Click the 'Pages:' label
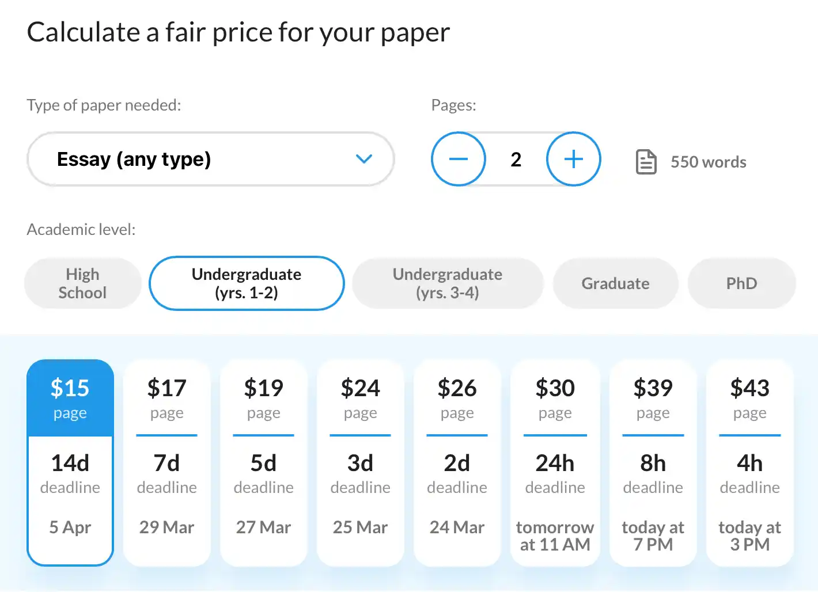This screenshot has width=818, height=592. pos(454,105)
